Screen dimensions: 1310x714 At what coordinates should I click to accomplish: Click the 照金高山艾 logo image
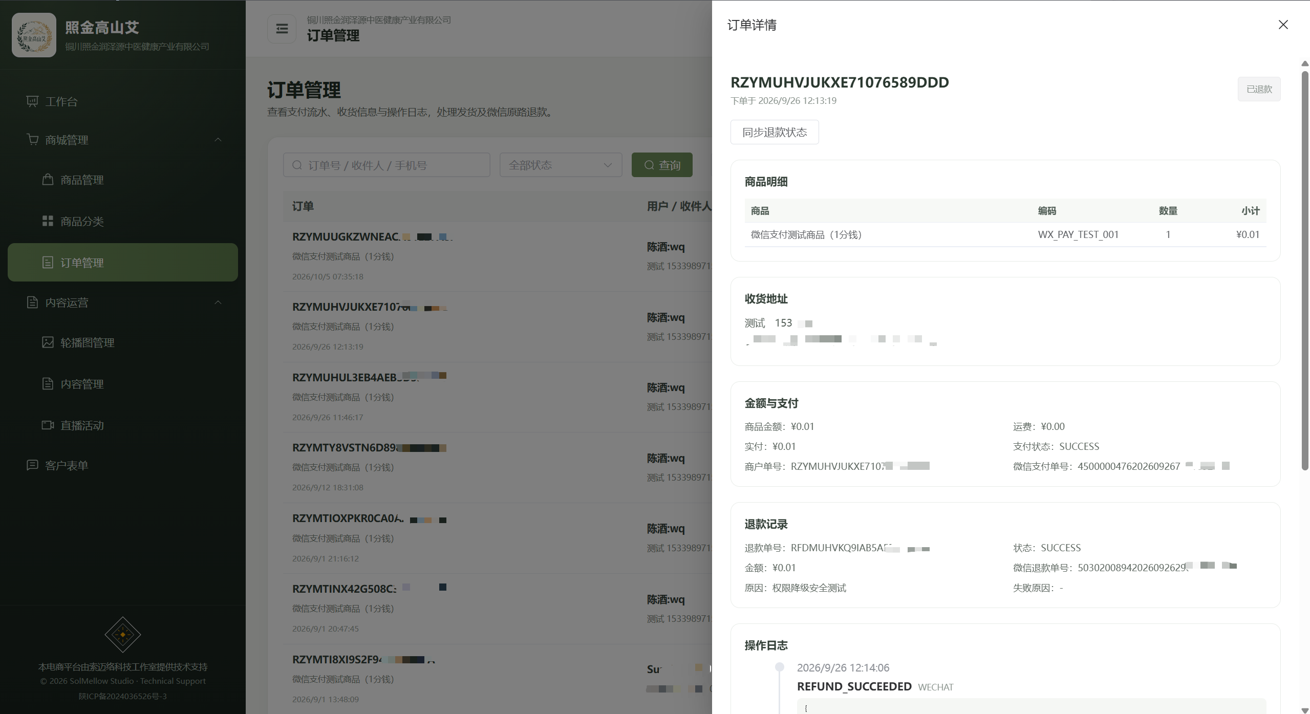[x=34, y=35]
